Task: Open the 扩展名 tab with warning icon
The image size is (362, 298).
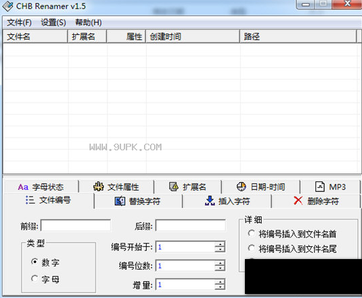Action: (x=188, y=187)
